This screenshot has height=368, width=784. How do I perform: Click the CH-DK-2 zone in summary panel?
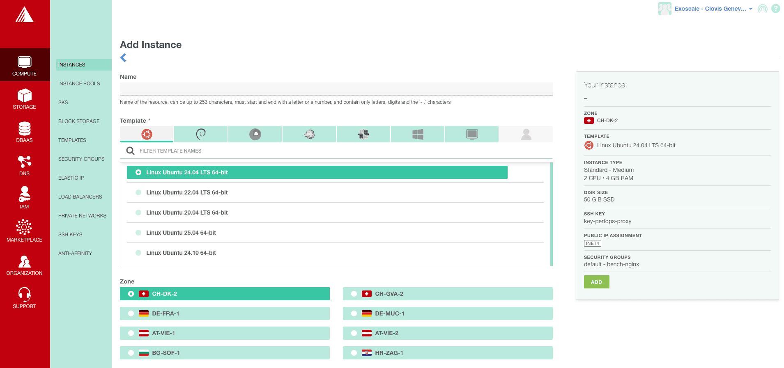pos(607,121)
